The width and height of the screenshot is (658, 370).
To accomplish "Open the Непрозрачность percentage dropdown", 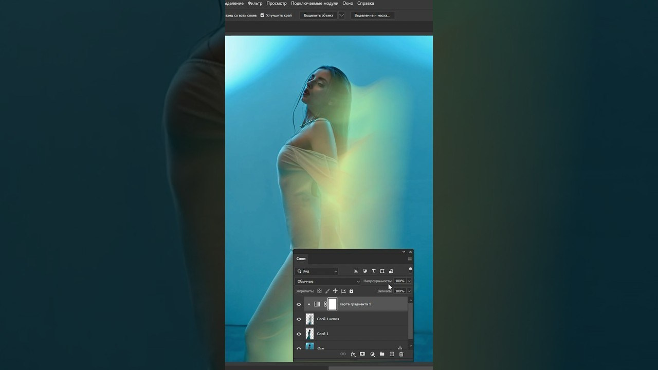I will pyautogui.click(x=409, y=281).
